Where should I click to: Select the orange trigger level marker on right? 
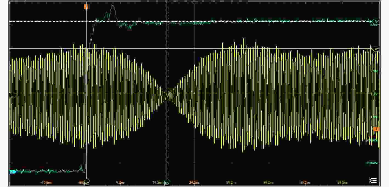click(376, 129)
